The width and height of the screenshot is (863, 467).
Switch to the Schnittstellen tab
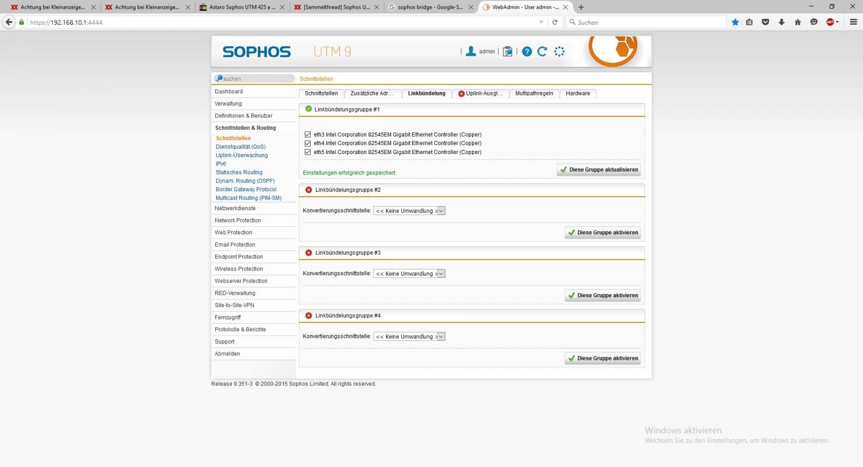(x=321, y=93)
